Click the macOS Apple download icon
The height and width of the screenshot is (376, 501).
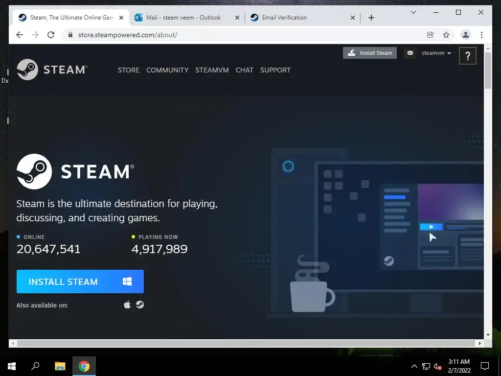coord(127,305)
